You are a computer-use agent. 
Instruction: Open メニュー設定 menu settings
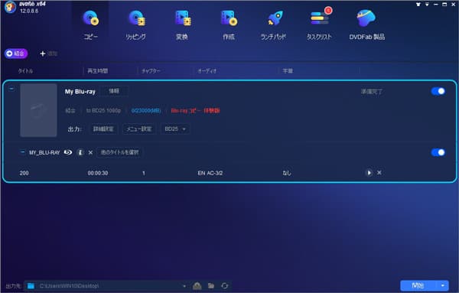pyautogui.click(x=139, y=129)
